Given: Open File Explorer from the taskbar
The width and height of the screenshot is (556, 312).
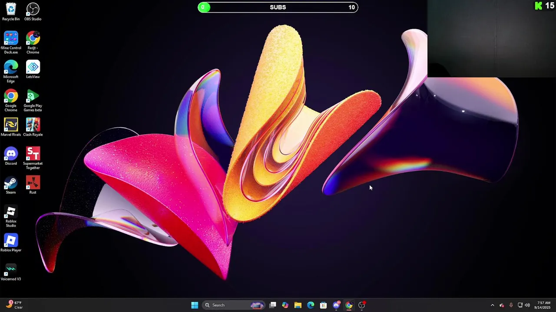Looking at the screenshot, I should 298,305.
